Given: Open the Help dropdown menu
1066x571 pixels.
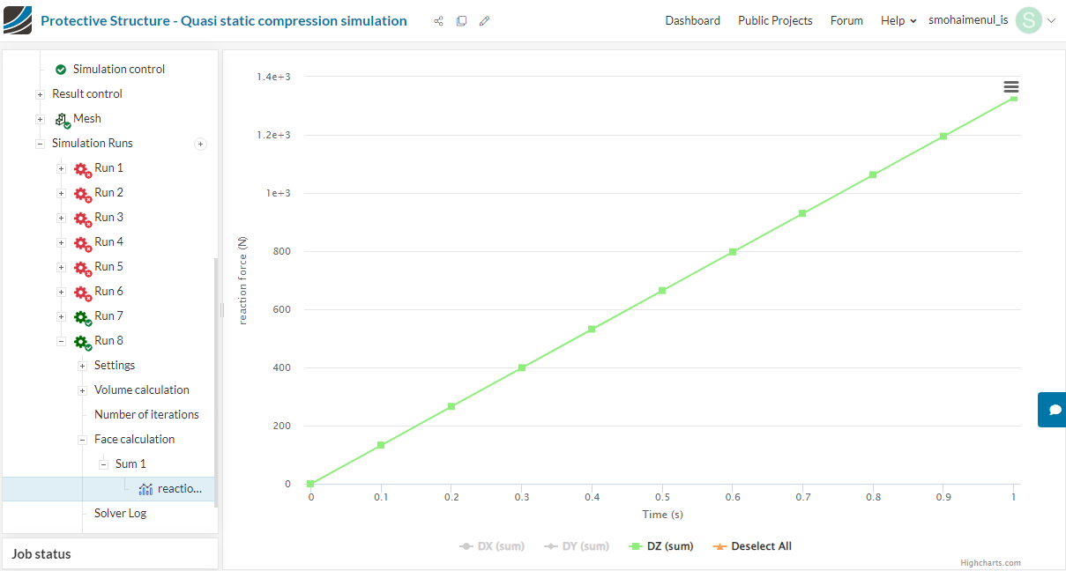Looking at the screenshot, I should (898, 20).
